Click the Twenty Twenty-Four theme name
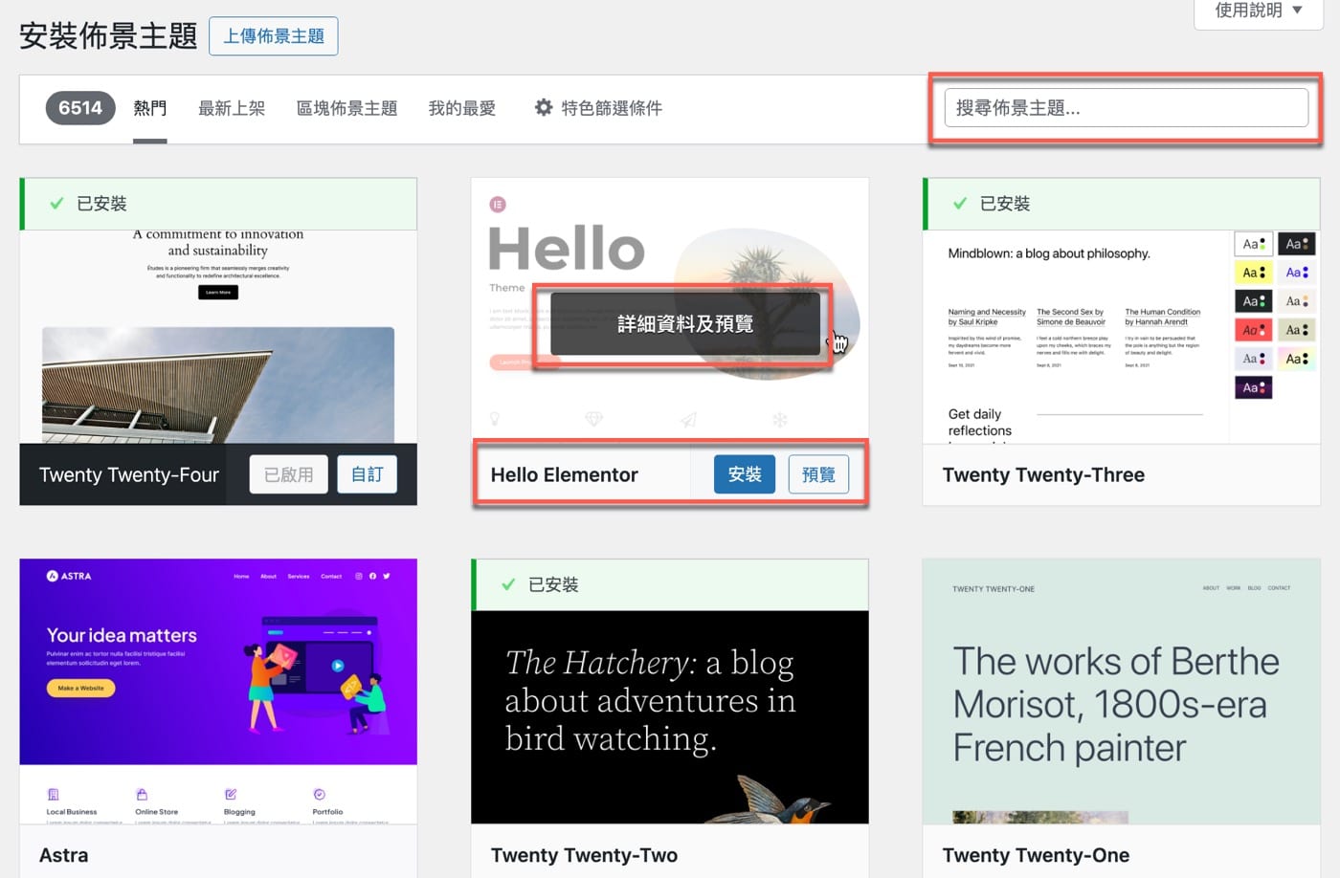Screen dimensions: 1340x878 point(129,474)
